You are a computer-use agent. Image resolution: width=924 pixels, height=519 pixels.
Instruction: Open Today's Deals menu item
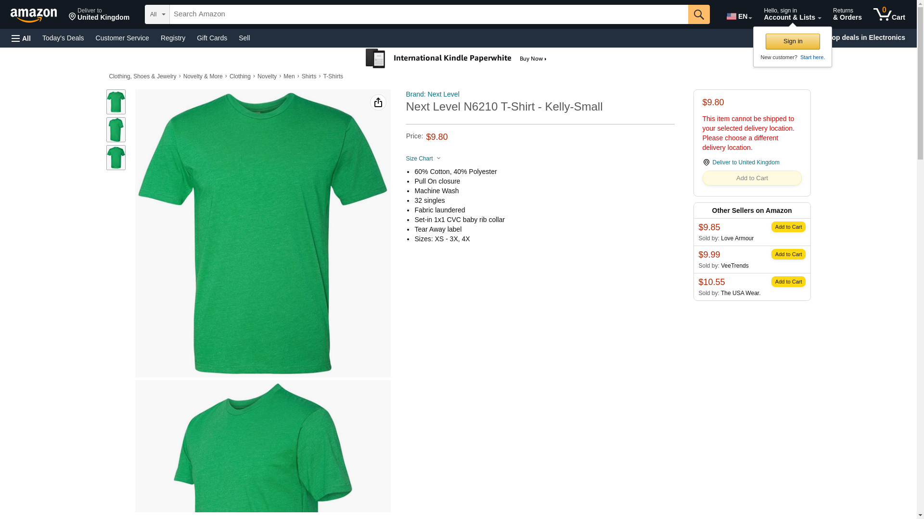tap(63, 38)
